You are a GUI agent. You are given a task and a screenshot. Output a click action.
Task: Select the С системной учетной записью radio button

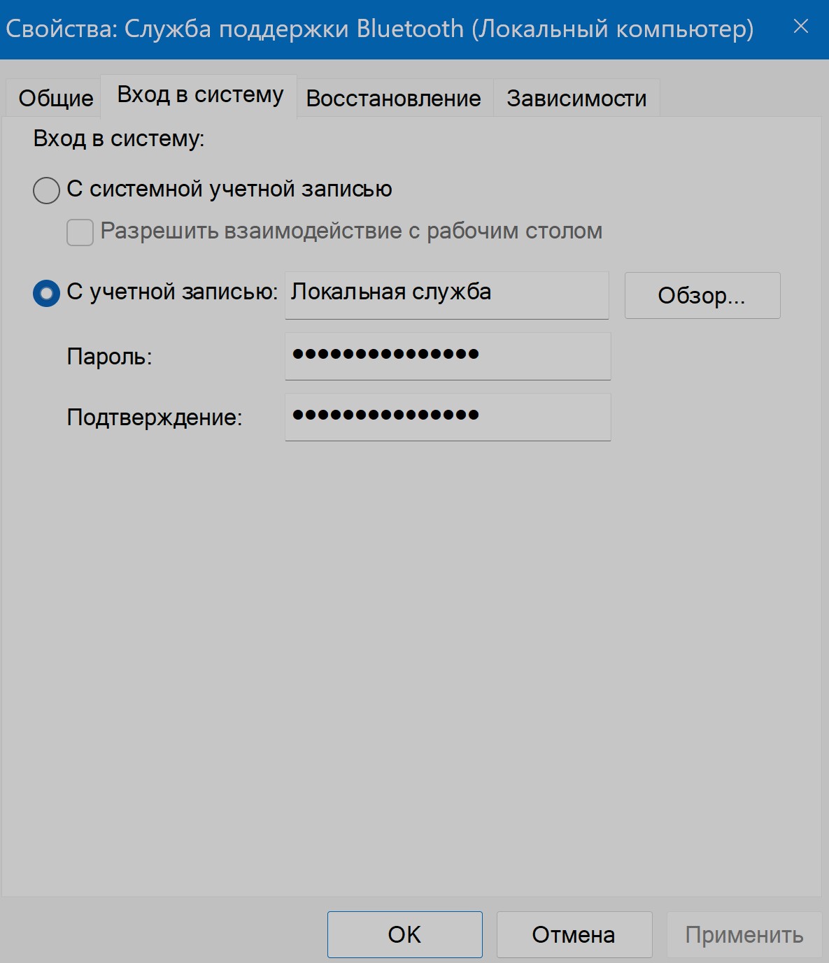point(46,190)
